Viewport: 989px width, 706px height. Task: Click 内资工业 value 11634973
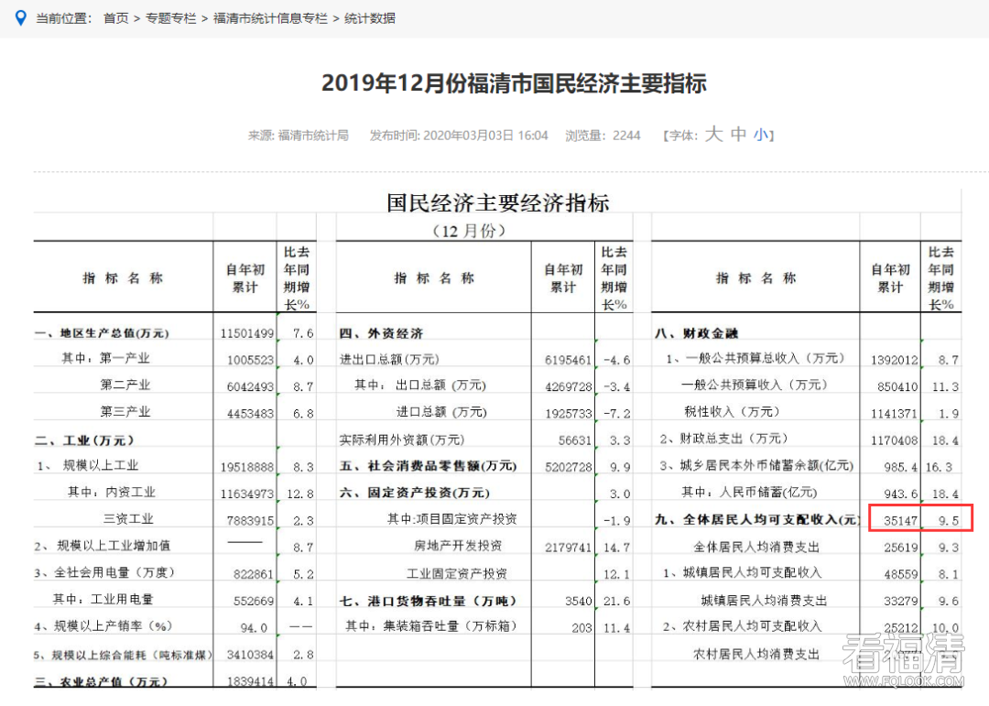pyautogui.click(x=246, y=494)
